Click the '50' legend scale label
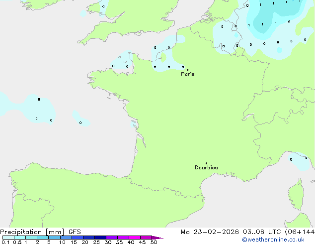The width and height of the screenshot is (315, 244). tap(154, 242)
